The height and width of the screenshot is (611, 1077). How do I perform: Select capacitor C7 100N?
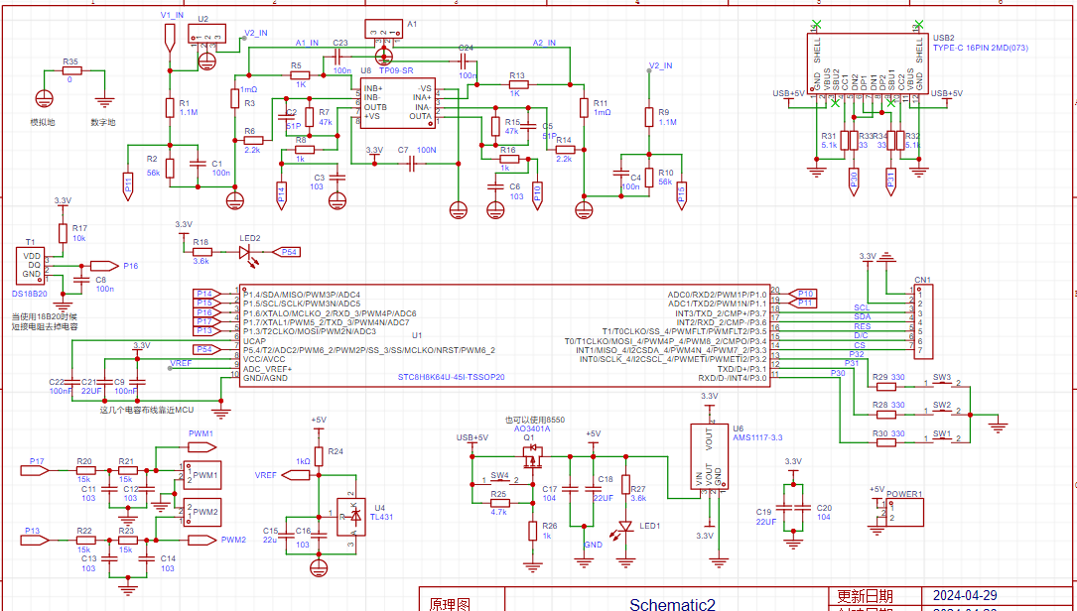[x=413, y=164]
